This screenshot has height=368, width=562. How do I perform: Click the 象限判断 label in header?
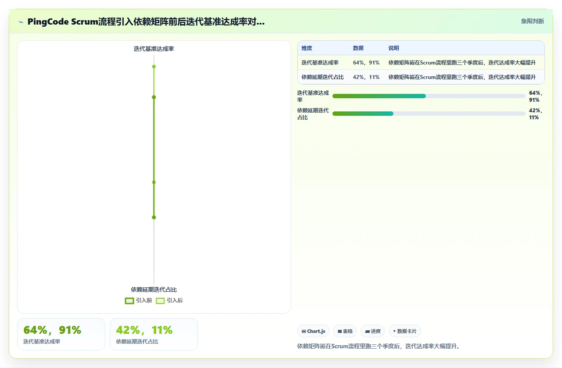[533, 21]
